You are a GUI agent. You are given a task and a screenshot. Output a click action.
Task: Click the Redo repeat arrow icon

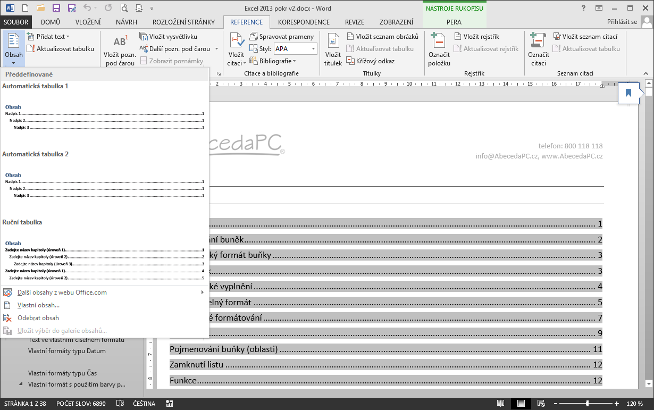tap(108, 8)
